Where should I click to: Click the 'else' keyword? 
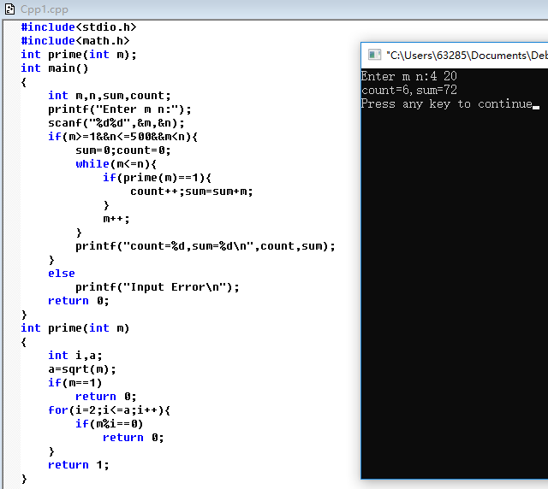62,274
